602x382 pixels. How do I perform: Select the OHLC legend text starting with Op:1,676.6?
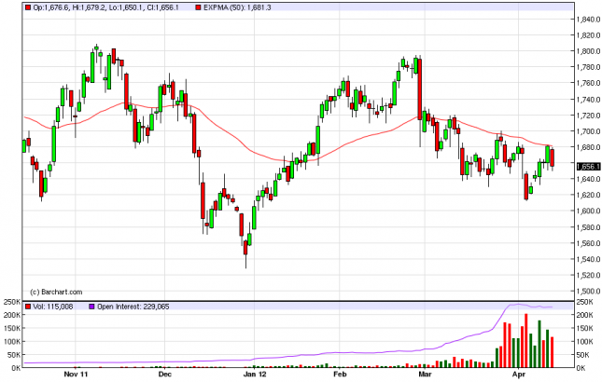tap(106, 7)
